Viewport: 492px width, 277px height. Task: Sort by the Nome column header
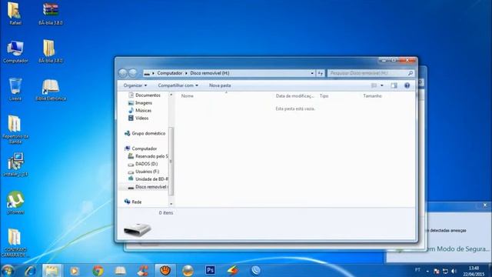188,96
